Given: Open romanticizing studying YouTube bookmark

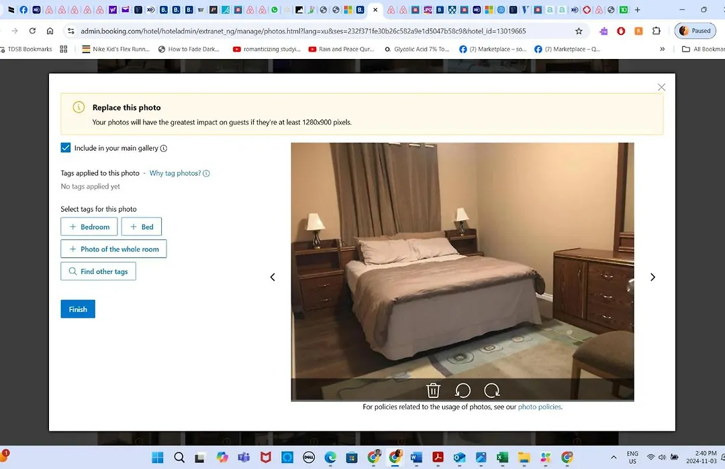Looking at the screenshot, I should [267, 49].
